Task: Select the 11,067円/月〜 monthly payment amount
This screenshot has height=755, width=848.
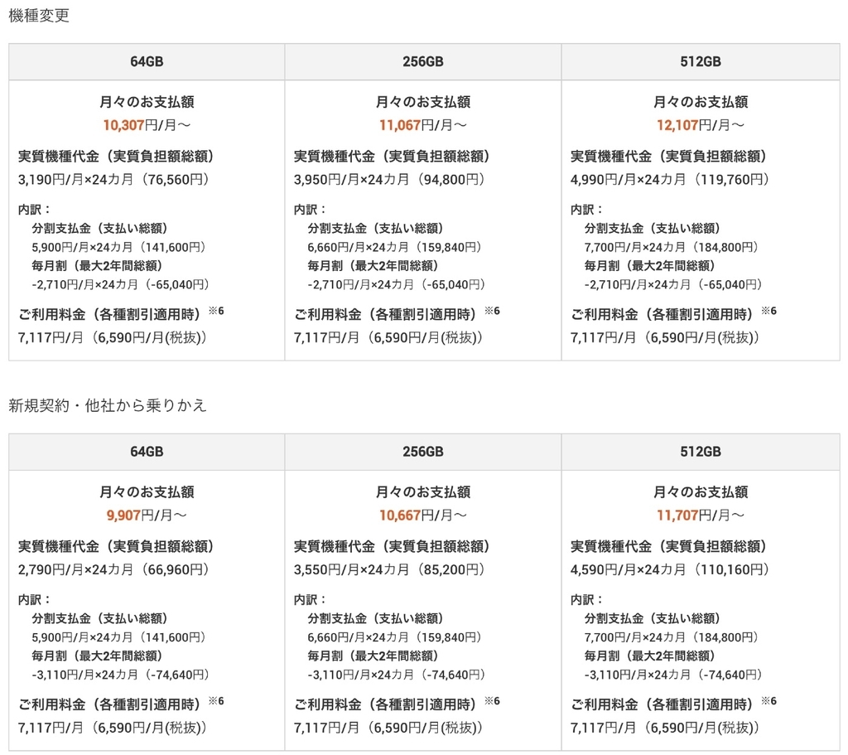Action: click(423, 126)
